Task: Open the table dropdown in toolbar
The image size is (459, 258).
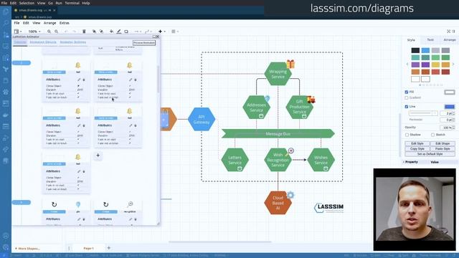Action: pos(175,32)
